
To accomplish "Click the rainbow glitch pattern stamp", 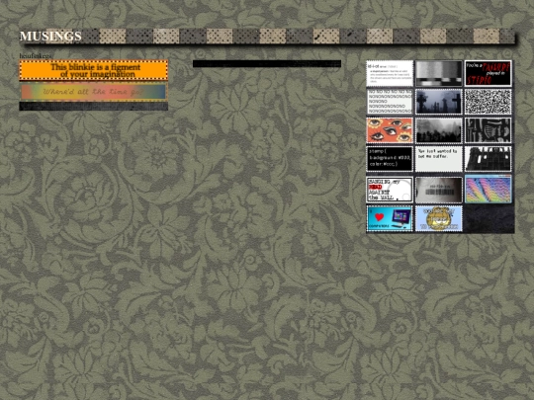I will tap(489, 190).
